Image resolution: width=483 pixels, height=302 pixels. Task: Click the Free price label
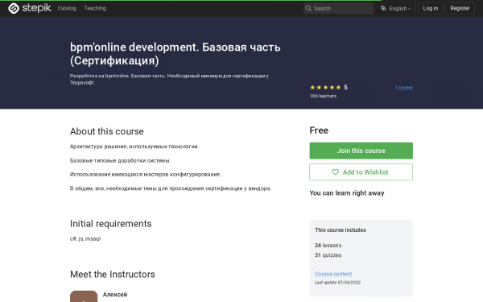[319, 130]
